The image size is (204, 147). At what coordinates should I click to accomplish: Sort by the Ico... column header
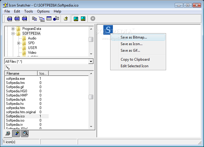coord(43,73)
